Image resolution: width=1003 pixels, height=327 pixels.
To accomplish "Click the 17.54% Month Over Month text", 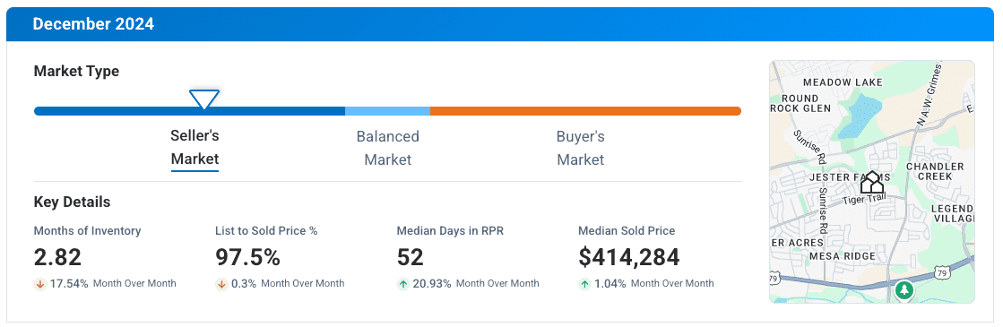I will (x=113, y=283).
